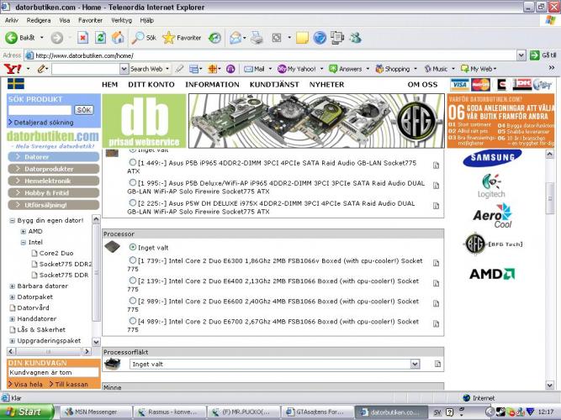Choose Intel Core 2 Duo E6700 radio button

[133, 322]
